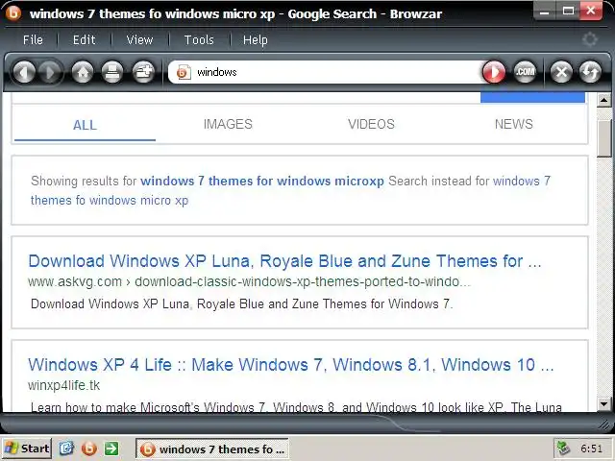Open the Windows Start menu
This screenshot has width=615, height=461.
pos(26,449)
